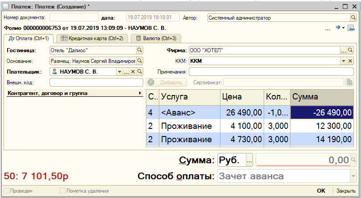Open Плательщик search magnifier icon
Image resolution: width=361 pixels, height=198 pixels.
(140, 72)
